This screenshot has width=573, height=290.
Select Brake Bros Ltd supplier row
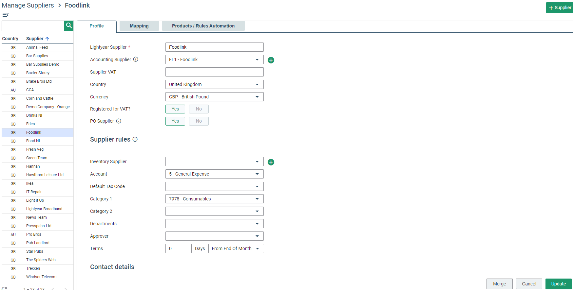tap(38, 81)
